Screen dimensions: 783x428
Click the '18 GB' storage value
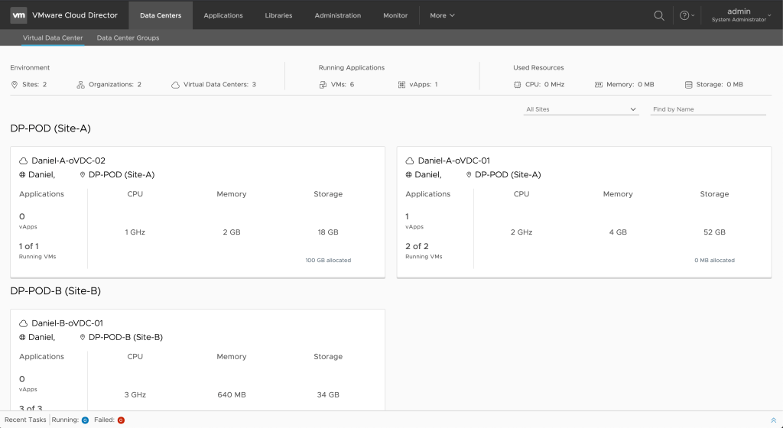tap(328, 232)
